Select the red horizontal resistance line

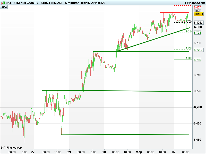point(175,12)
